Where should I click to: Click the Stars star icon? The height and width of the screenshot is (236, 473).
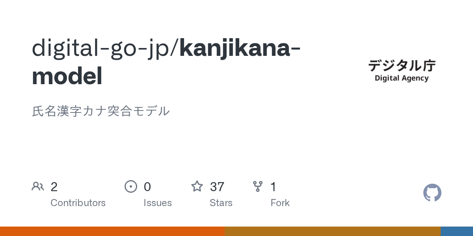coord(197,186)
